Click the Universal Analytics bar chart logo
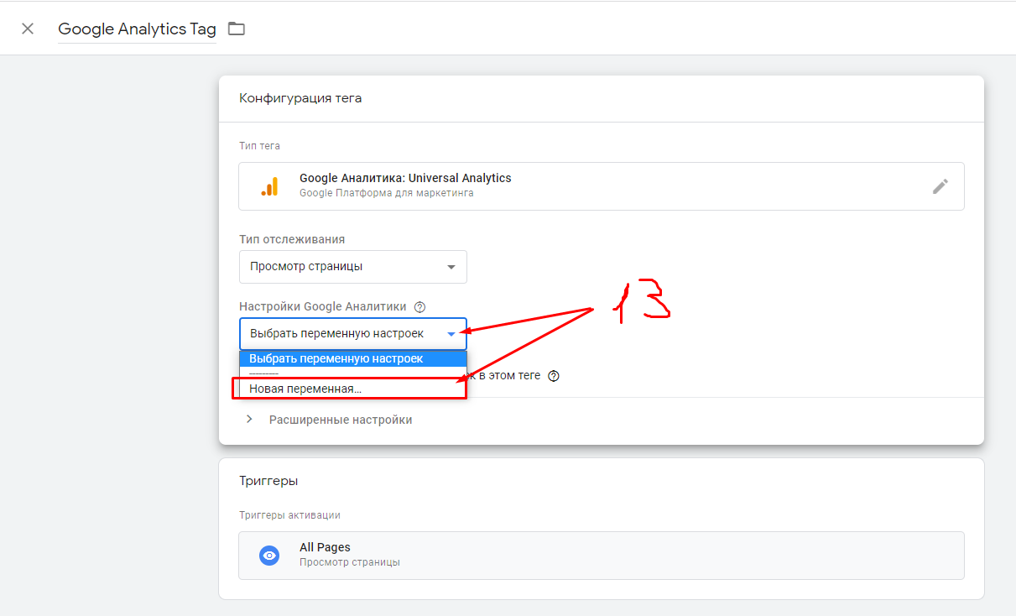 (x=269, y=185)
